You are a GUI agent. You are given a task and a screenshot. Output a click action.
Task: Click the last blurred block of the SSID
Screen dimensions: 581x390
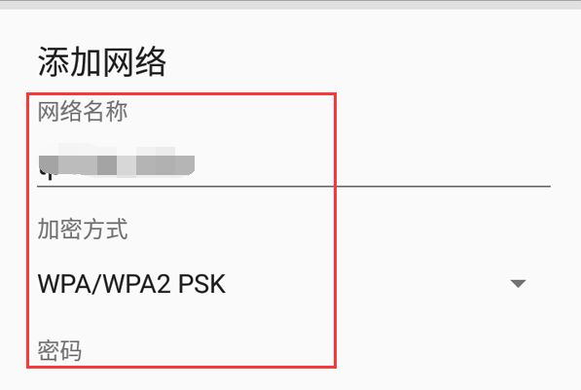pos(185,164)
